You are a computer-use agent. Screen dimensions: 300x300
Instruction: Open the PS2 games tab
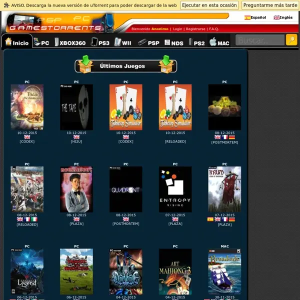click(196, 42)
